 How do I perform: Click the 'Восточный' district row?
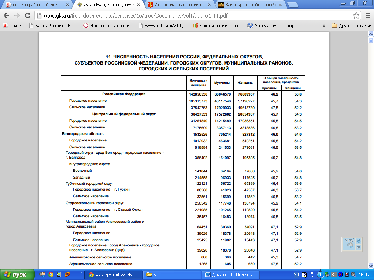pyautogui.click(x=82, y=171)
